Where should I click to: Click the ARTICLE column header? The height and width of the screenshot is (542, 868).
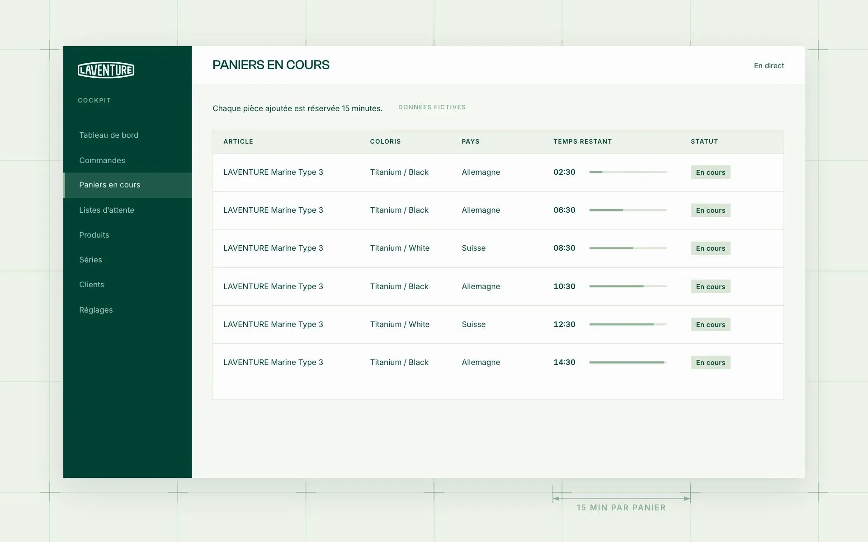(238, 141)
